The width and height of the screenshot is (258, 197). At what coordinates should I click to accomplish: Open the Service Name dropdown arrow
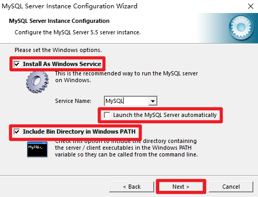click(153, 101)
